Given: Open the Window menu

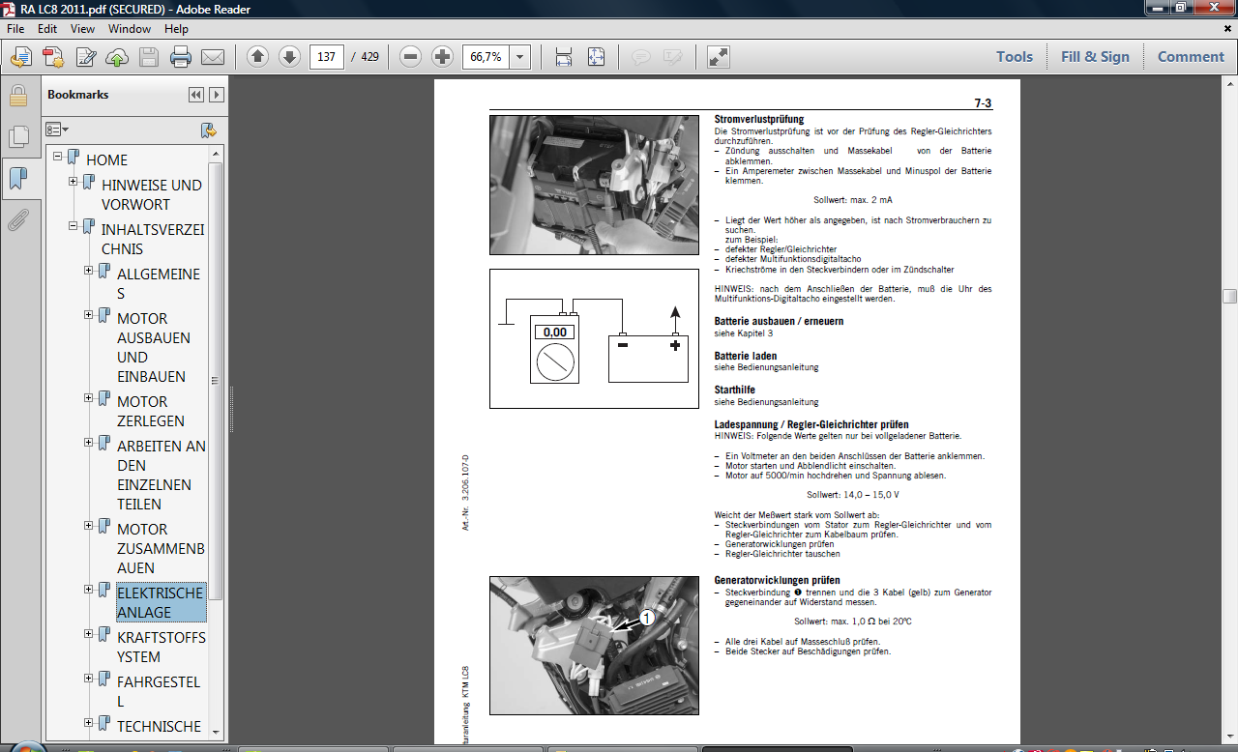Looking at the screenshot, I should (129, 29).
